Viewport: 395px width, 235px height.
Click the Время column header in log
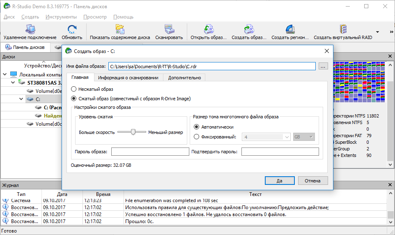103,194
